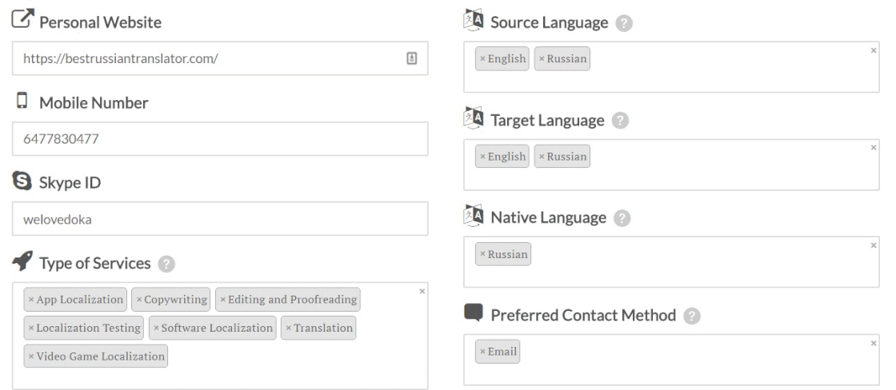
Task: Remove the App Localization tag
Action: click(x=31, y=300)
